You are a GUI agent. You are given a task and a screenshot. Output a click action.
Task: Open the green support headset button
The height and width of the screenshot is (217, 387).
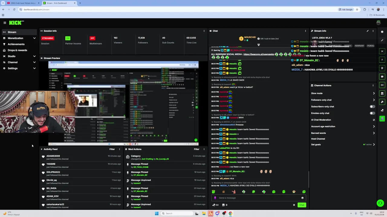pos(380,203)
